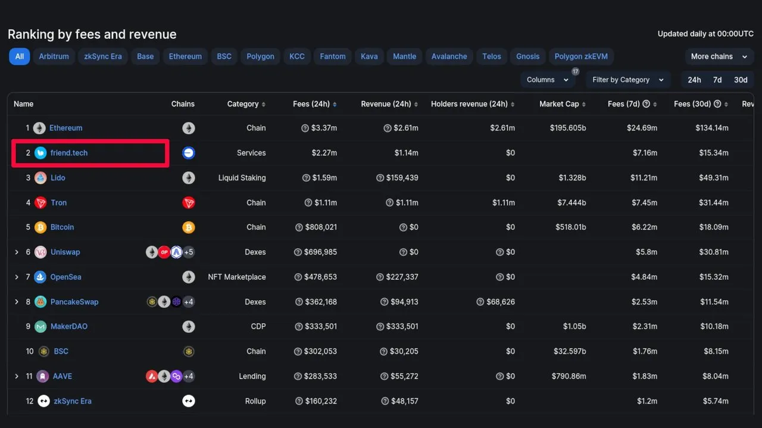Viewport: 762px width, 428px height.
Task: Click the BSC logo icon beside its name
Action: tap(43, 351)
